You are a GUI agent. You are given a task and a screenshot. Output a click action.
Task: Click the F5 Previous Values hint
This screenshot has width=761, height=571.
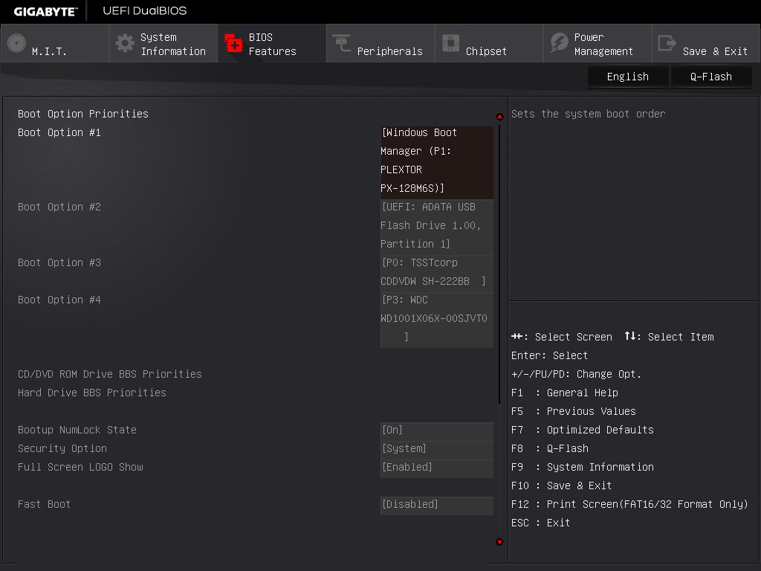point(574,411)
